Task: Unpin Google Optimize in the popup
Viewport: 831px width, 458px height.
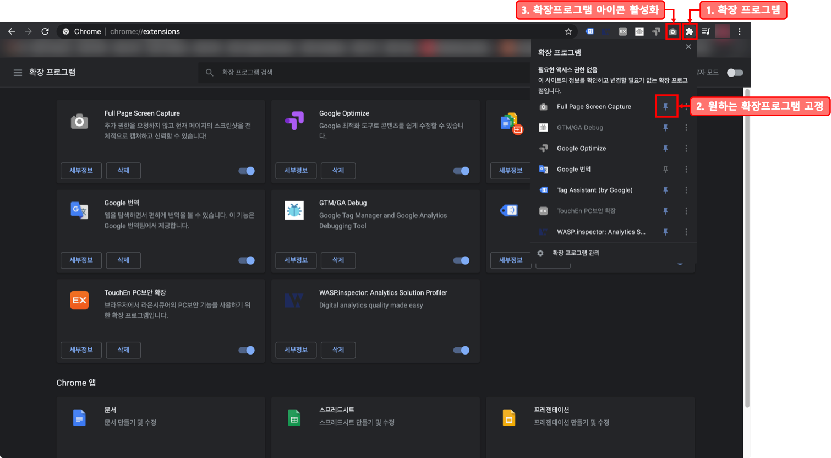Action: coord(665,149)
